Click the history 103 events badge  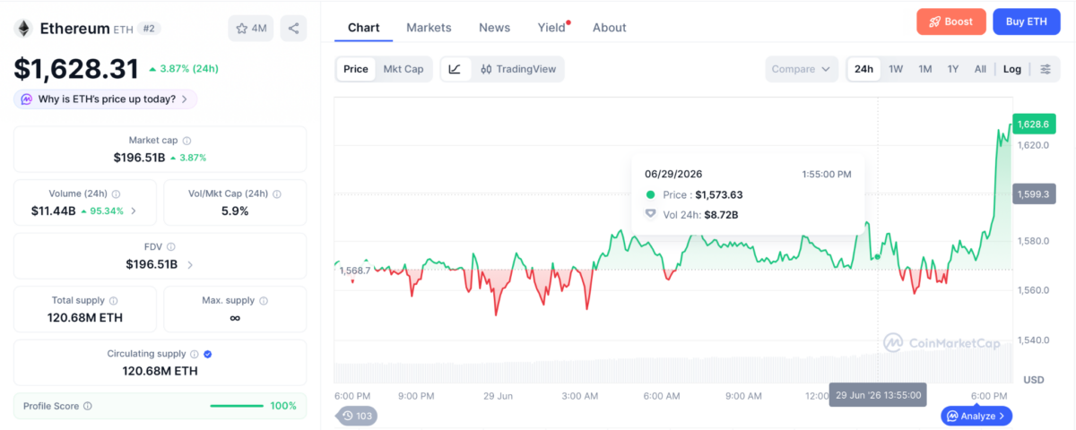coord(357,416)
